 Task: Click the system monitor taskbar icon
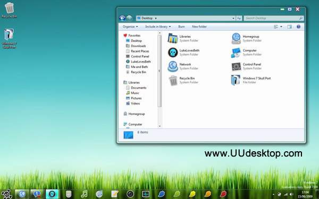point(146,194)
